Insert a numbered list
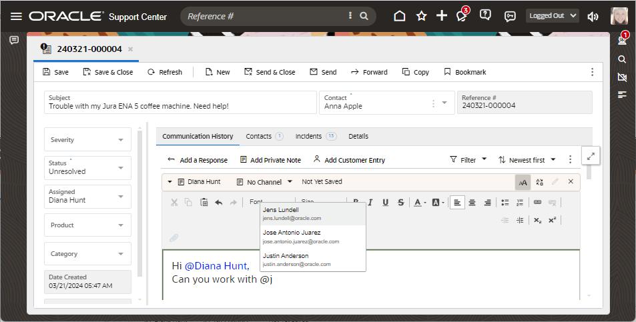636x322 pixels. (520, 202)
